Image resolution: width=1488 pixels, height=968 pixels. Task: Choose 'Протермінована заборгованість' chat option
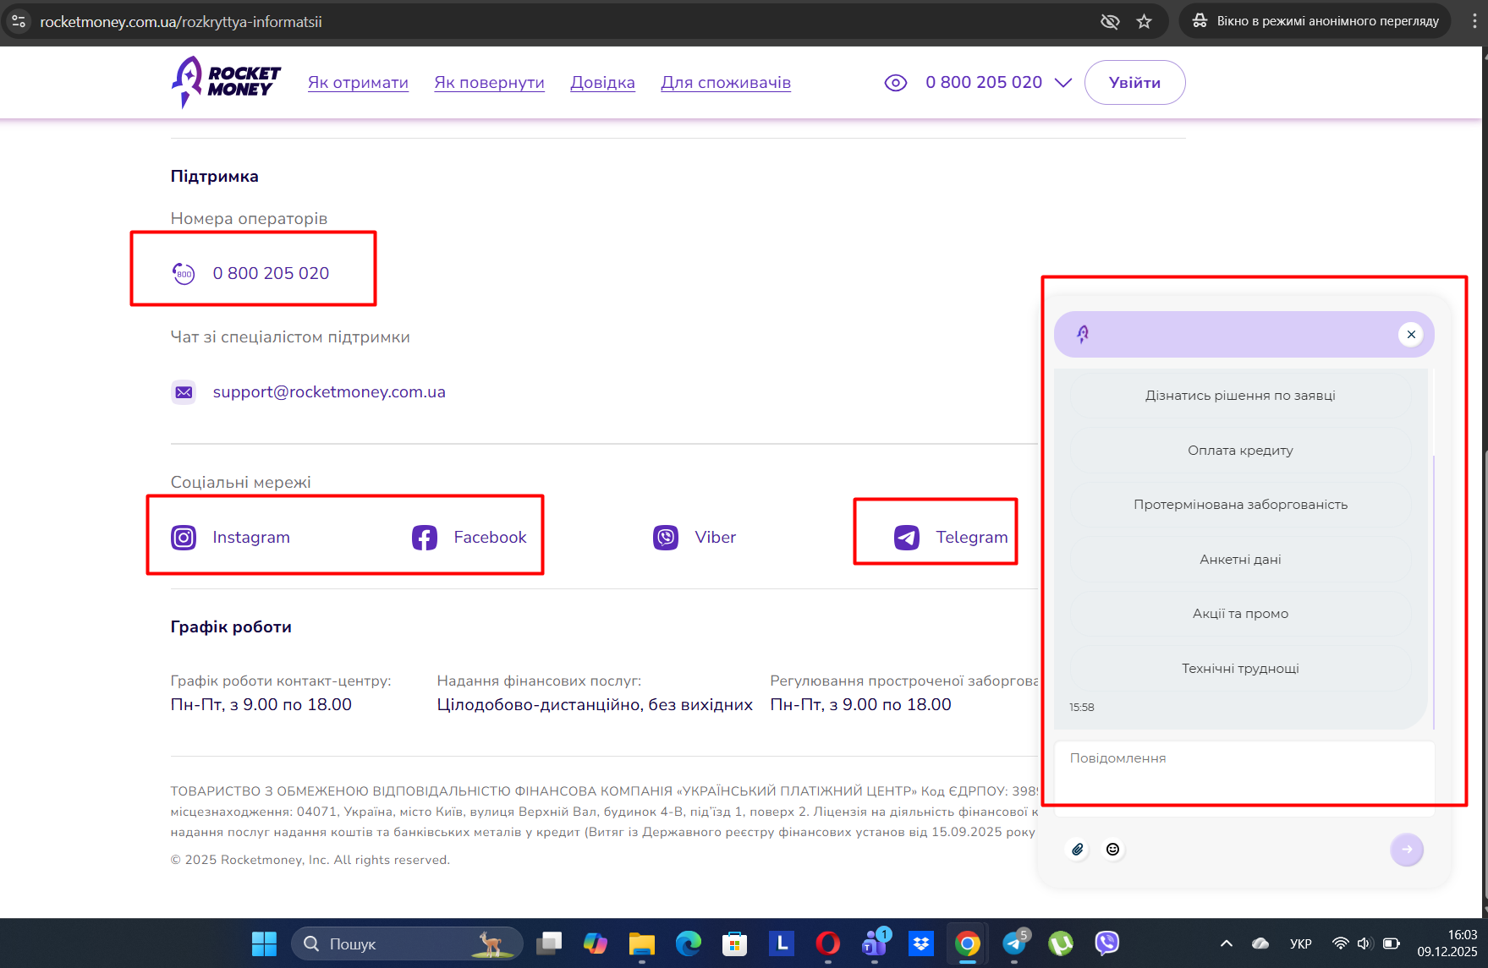pyautogui.click(x=1240, y=505)
